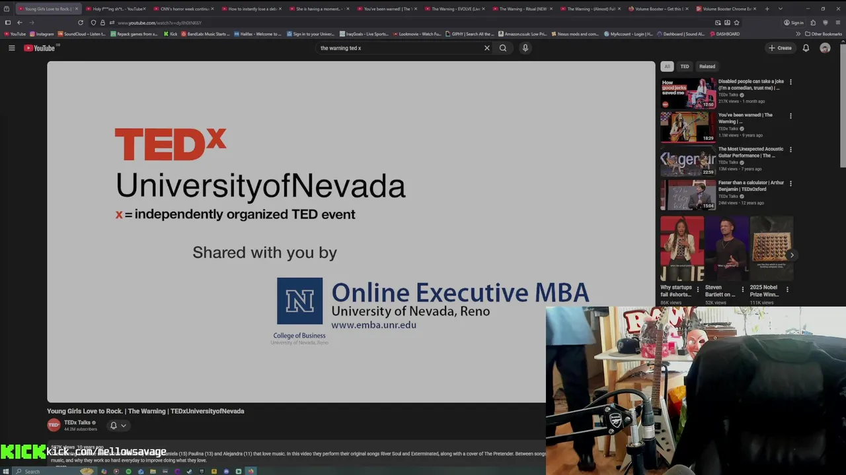Open options menu for 'Faster than a calculator'
This screenshot has width=846, height=475.
coord(790,183)
